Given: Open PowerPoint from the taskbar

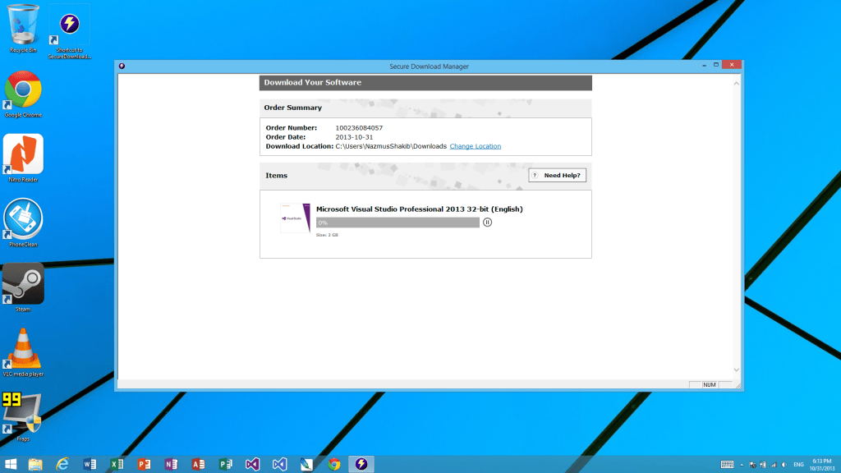Looking at the screenshot, I should point(144,464).
